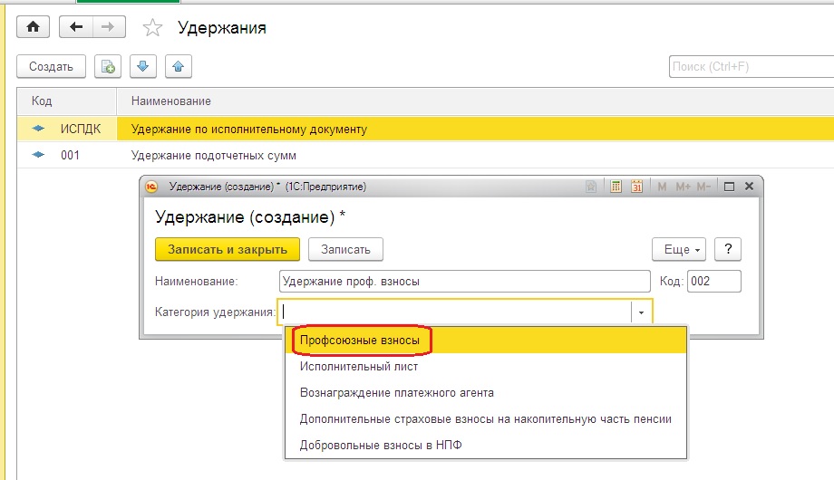The image size is (834, 480).
Task: Open calculator icon in dialog title bar
Action: coord(616,187)
